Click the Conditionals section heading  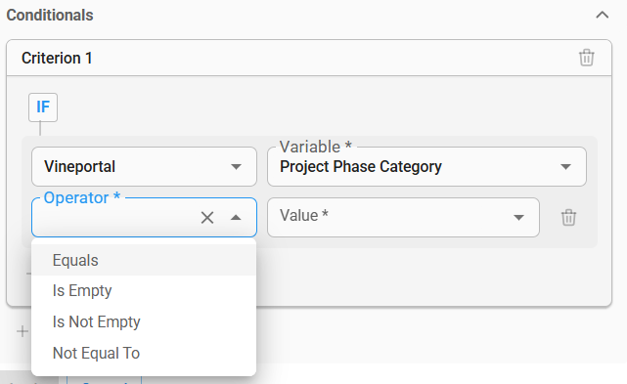50,16
